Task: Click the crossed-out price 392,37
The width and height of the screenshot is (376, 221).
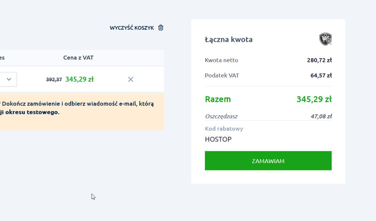Action: [x=54, y=80]
